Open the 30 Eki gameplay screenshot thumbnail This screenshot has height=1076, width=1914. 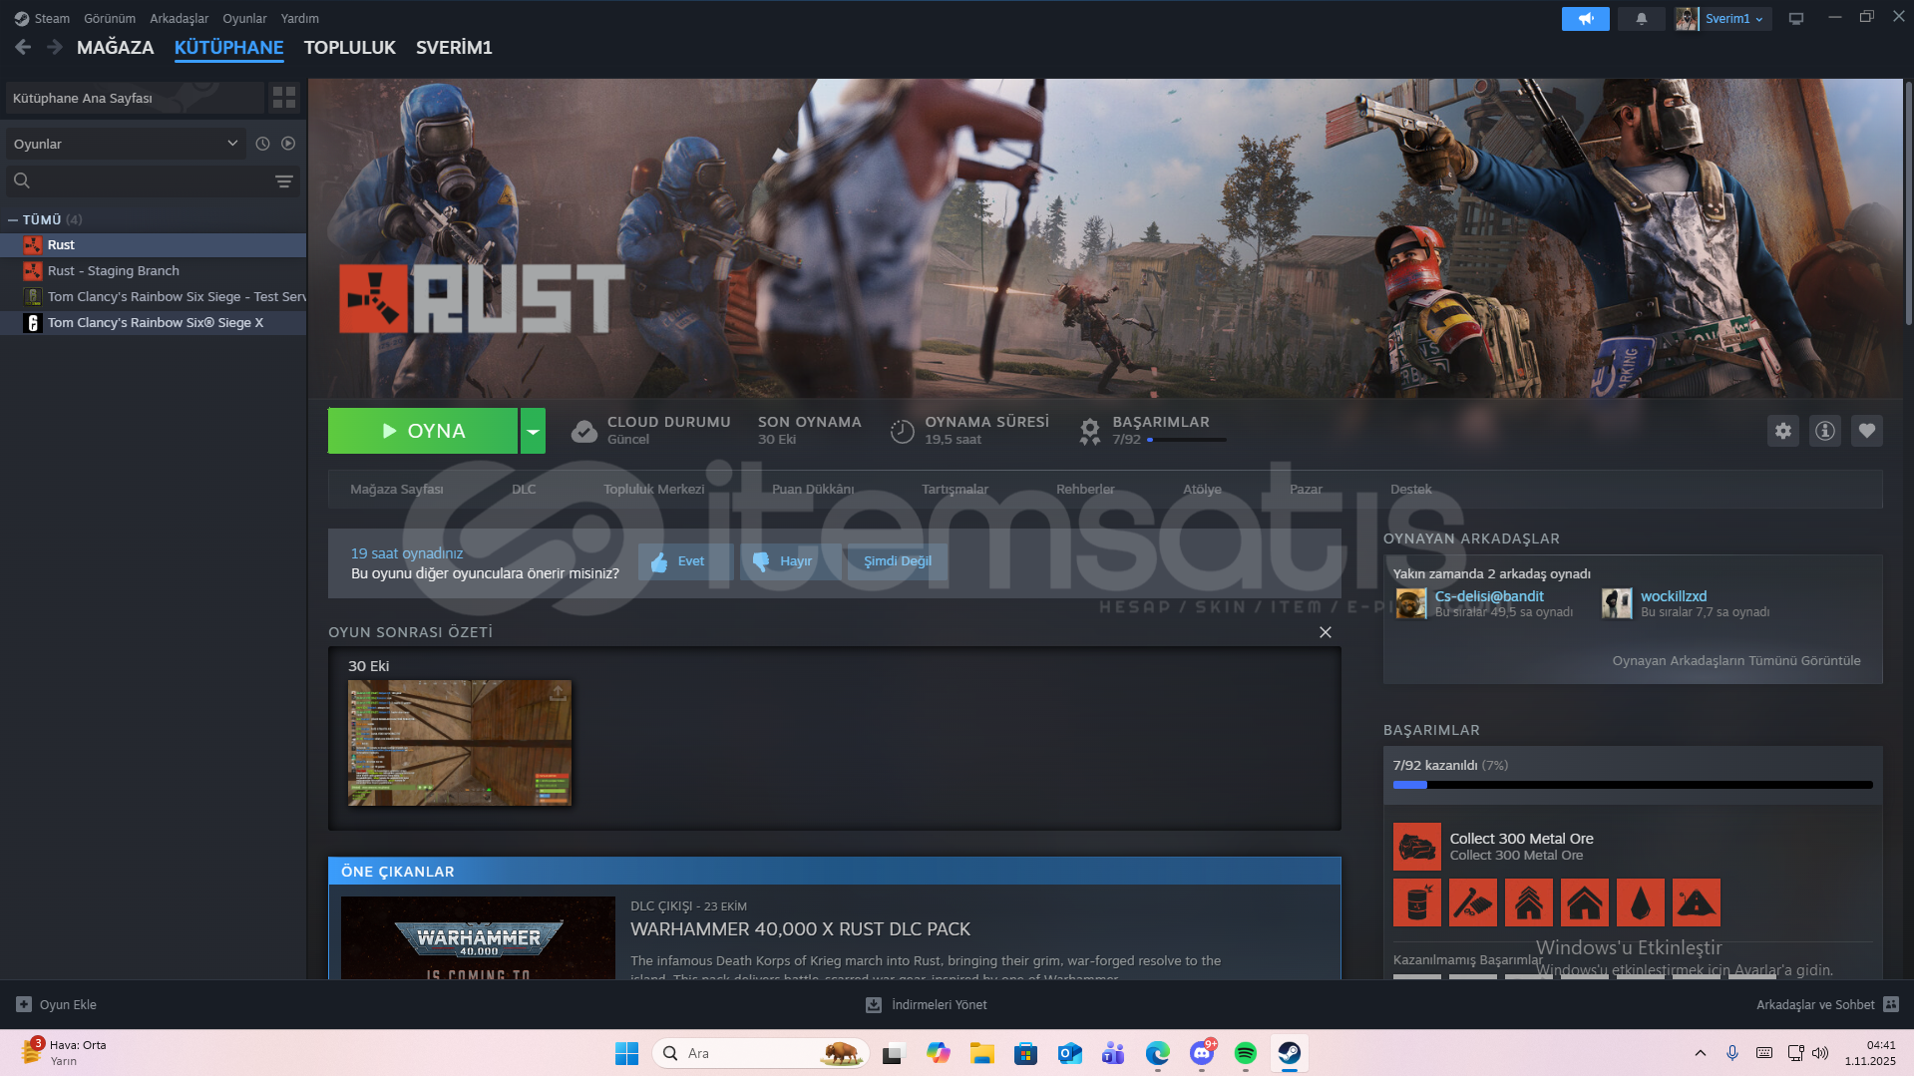460,743
